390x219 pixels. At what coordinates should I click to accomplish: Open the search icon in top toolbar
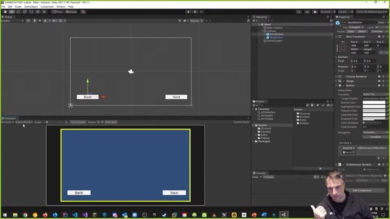[x=299, y=12]
